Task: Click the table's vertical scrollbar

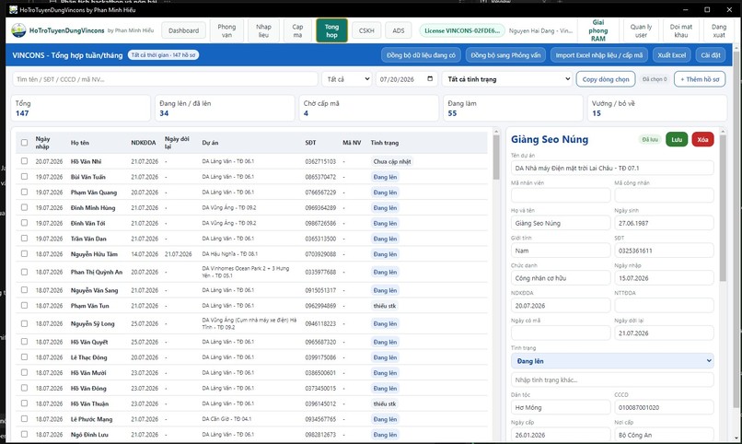Action: tap(496, 158)
